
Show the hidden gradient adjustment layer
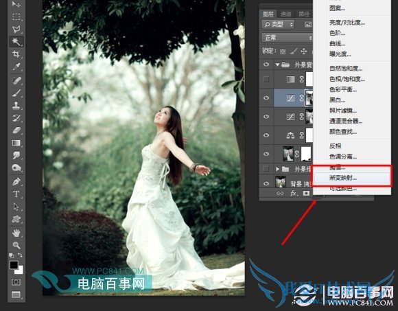266,79
